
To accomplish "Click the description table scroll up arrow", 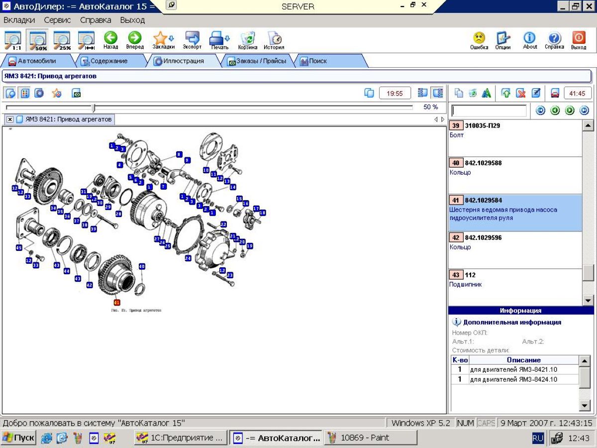I will 585,360.
